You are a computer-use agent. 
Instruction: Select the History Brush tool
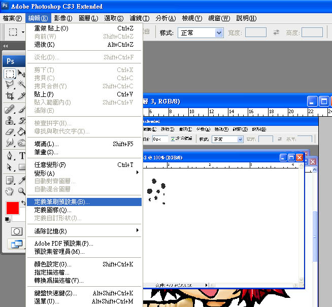click(21, 121)
